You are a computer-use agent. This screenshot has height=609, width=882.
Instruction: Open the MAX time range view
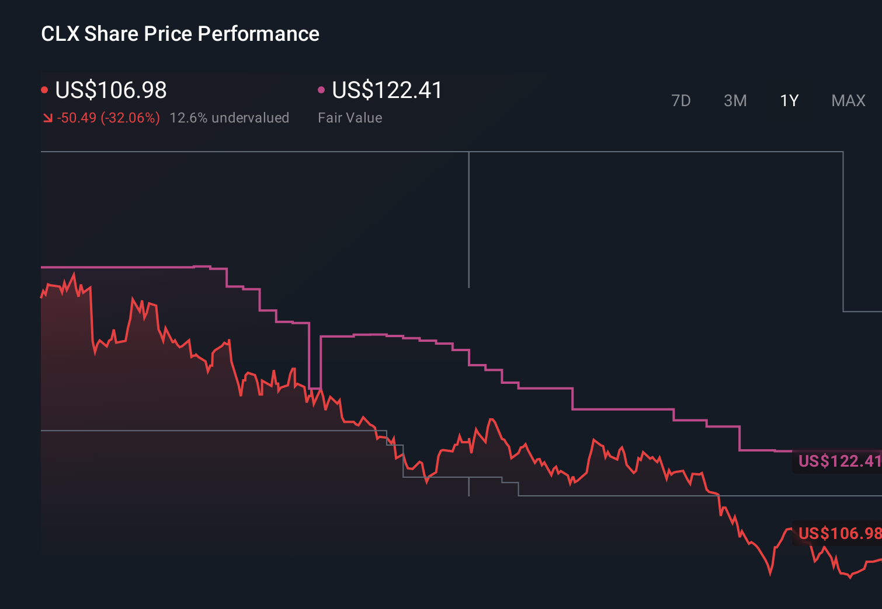(x=848, y=100)
